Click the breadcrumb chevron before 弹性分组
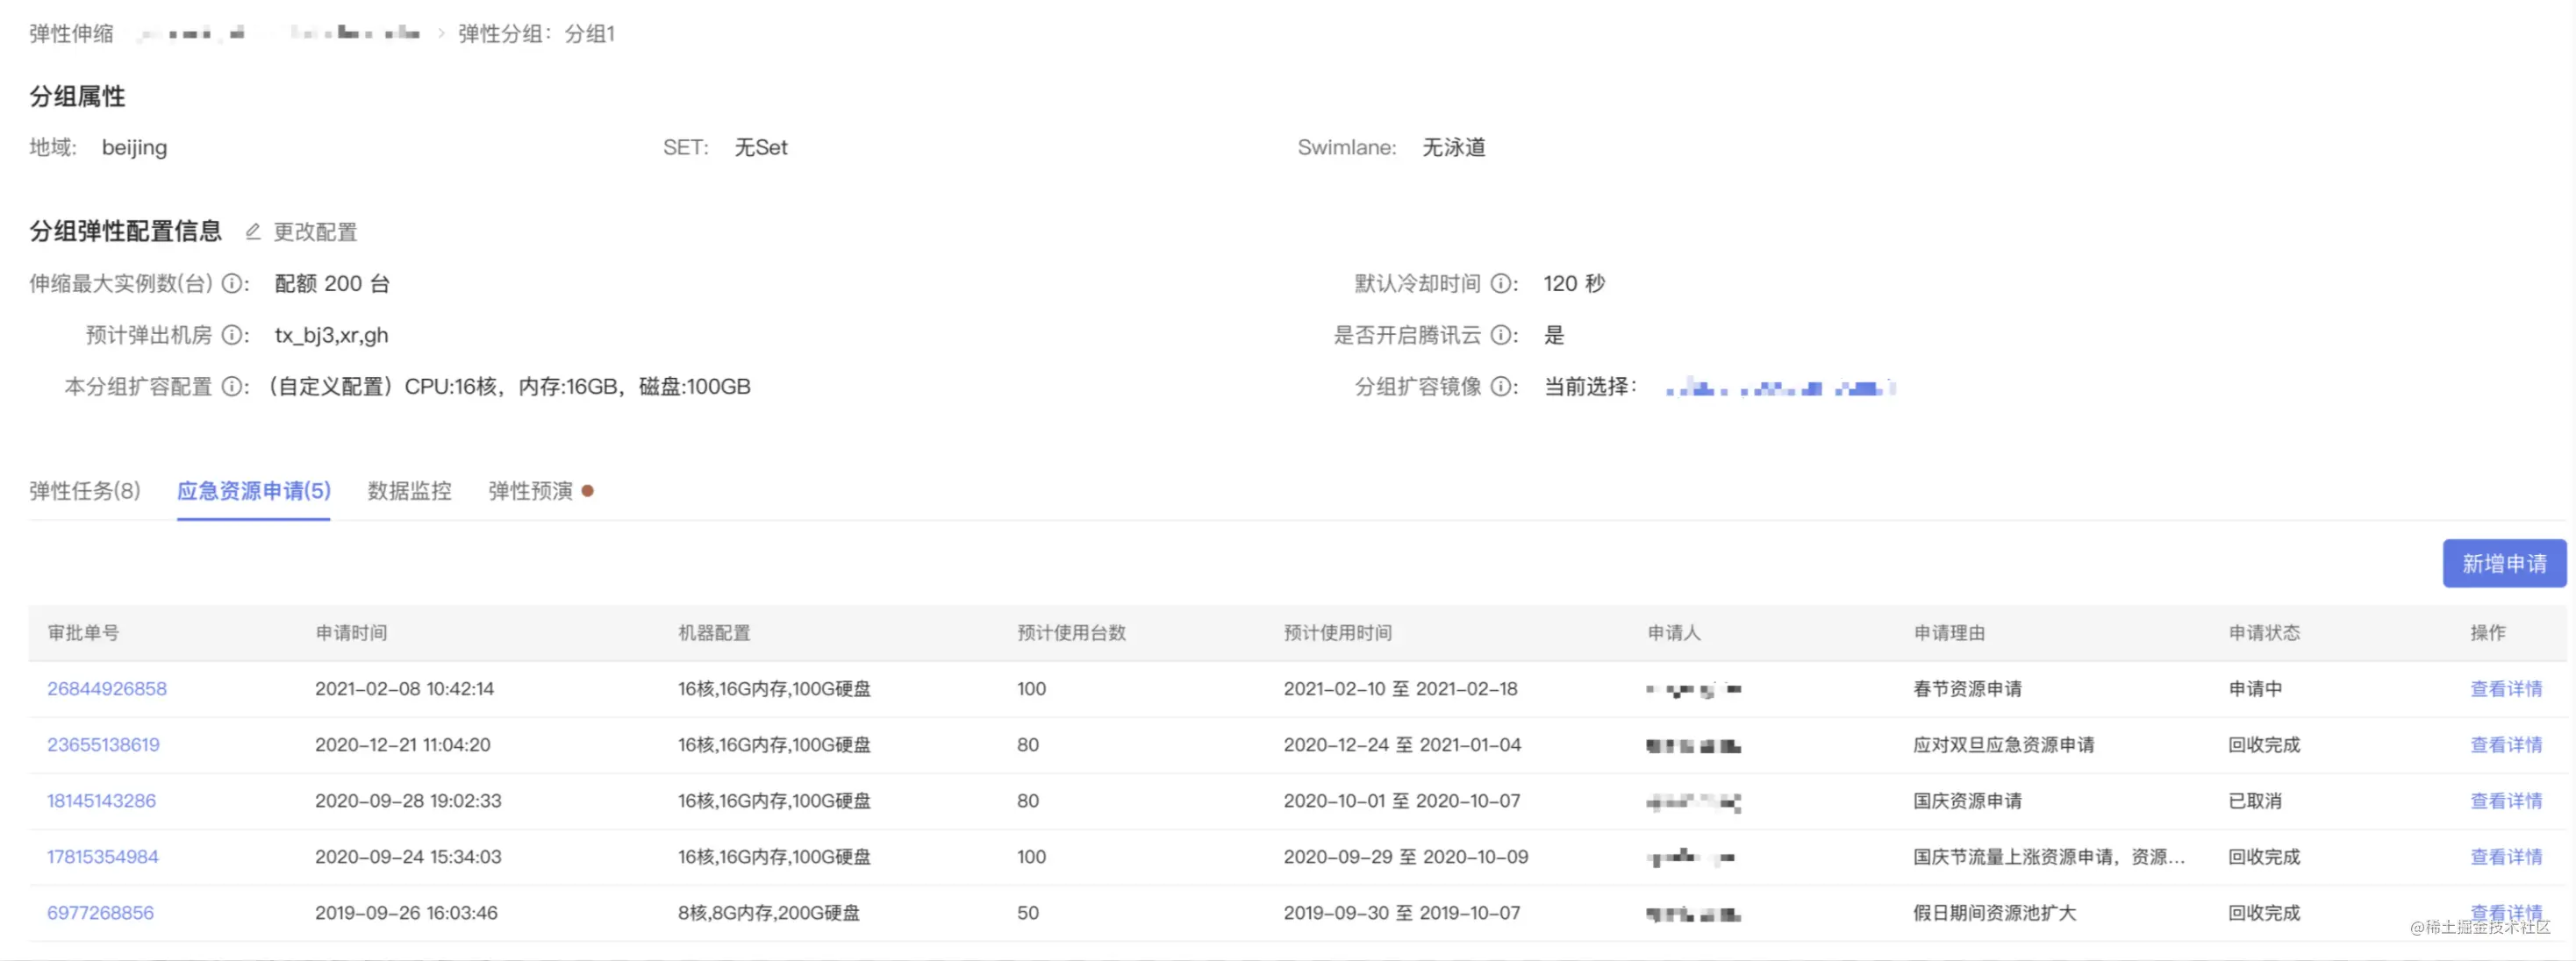 [440, 34]
